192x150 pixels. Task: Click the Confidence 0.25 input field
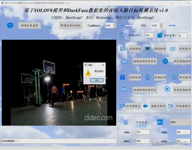[x=110, y=25]
